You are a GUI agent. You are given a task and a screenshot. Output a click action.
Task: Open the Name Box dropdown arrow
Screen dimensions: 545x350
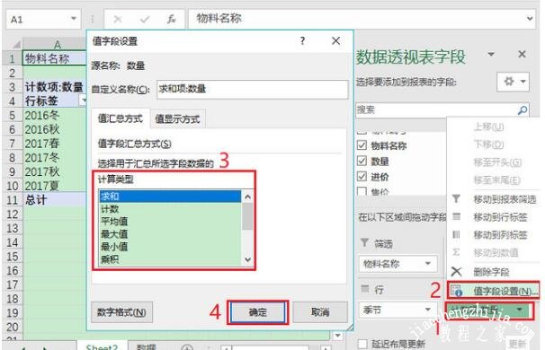[74, 18]
